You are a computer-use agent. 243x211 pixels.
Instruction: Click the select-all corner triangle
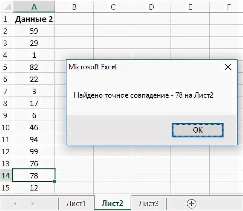(7, 7)
